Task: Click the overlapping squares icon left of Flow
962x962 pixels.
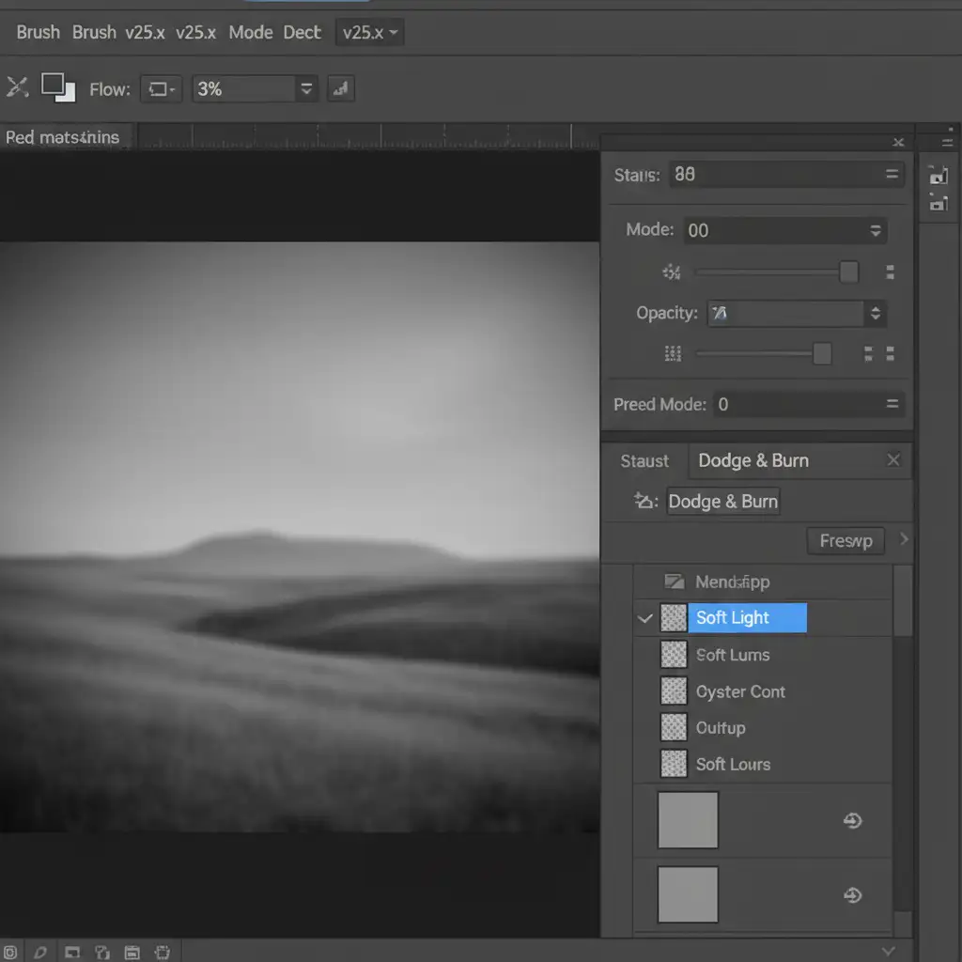Action: 58,87
